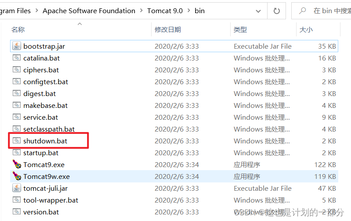Sort by 类型 column header
Image resolution: width=351 pixels, height=221 pixels.
tap(240, 29)
